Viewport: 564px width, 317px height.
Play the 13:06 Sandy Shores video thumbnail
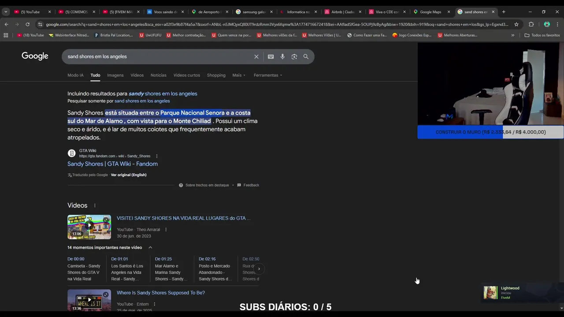click(89, 227)
